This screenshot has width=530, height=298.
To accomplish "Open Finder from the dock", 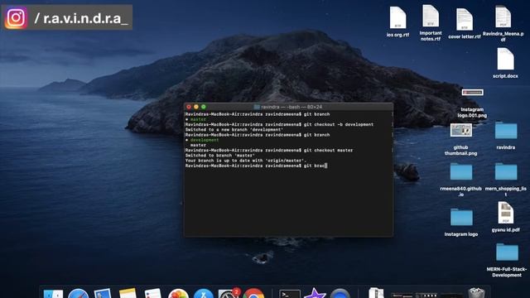I will 53,294.
